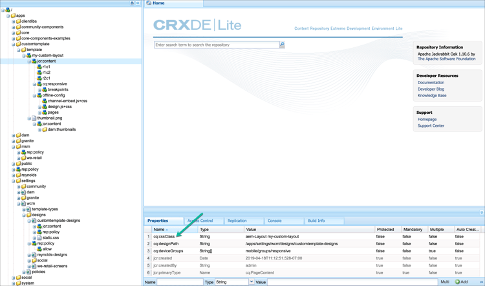Click the we-retail-screens node icon
Image resolution: width=485 pixels, height=286 pixels.
coord(34,266)
